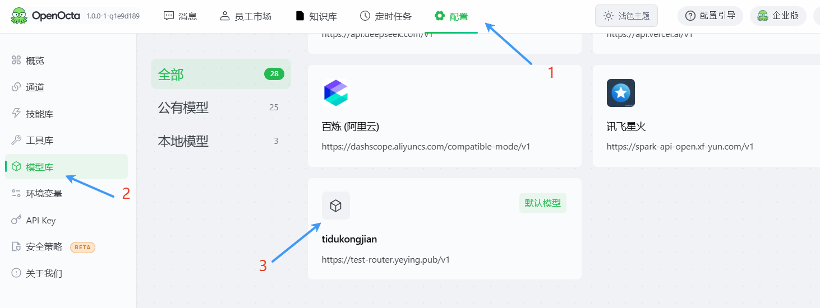The image size is (820, 308).
Task: Click the 28 count badge
Action: click(x=274, y=74)
